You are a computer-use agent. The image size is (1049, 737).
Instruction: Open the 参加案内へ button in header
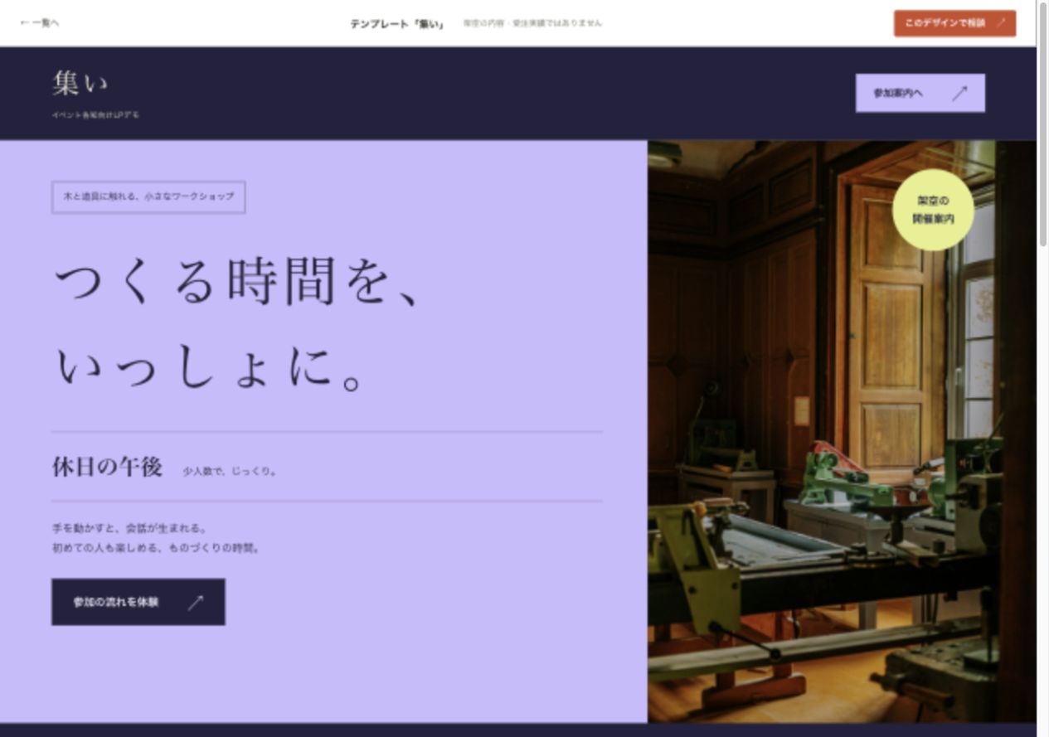tap(920, 93)
